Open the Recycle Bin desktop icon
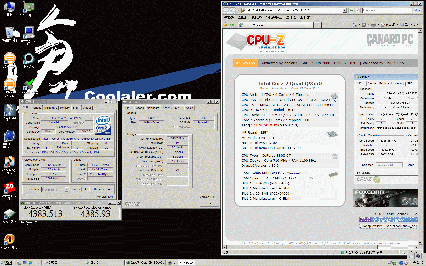426x266 pixels. (10, 34)
